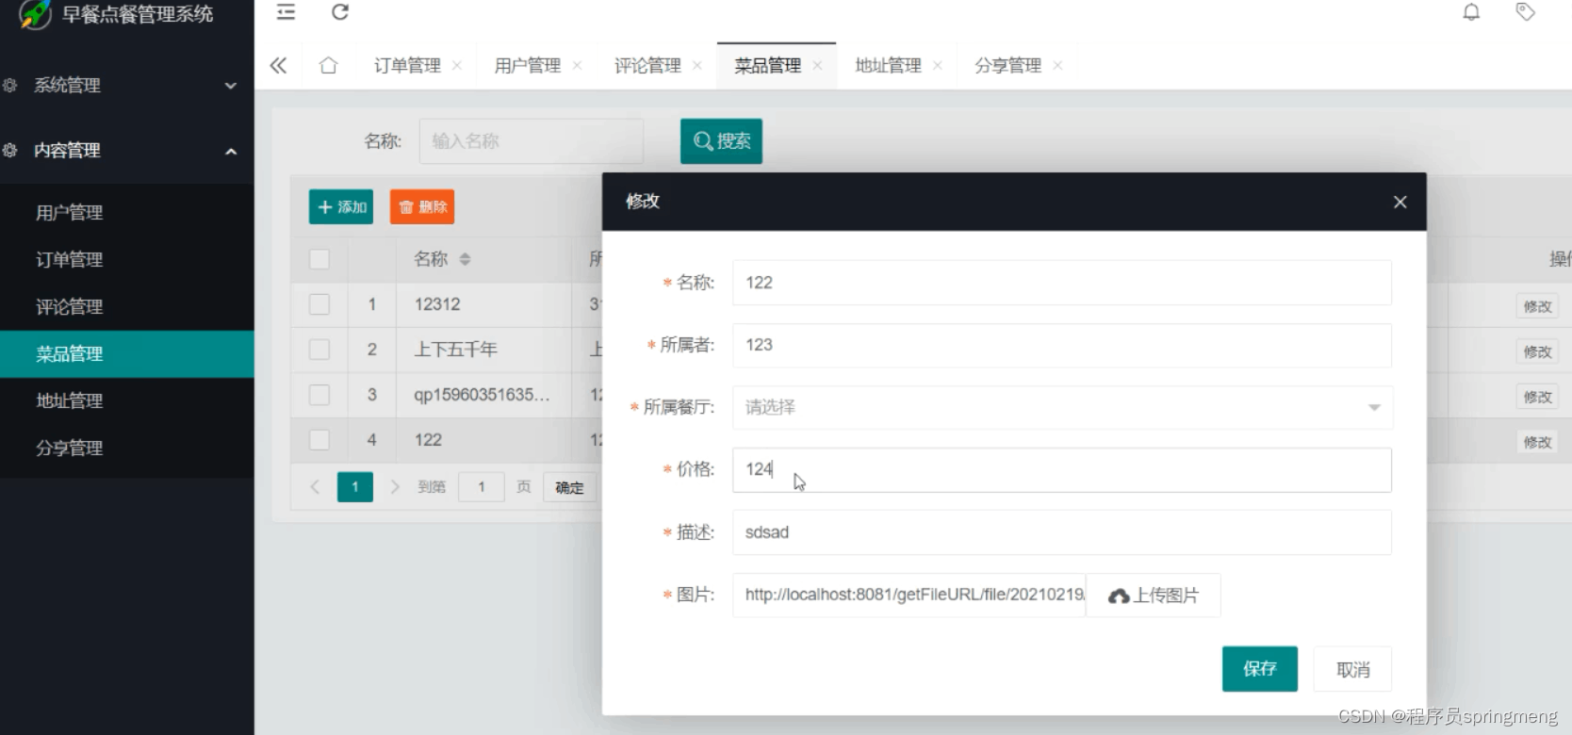Toggle the select-all checkbox in table header
1572x735 pixels.
(x=319, y=259)
